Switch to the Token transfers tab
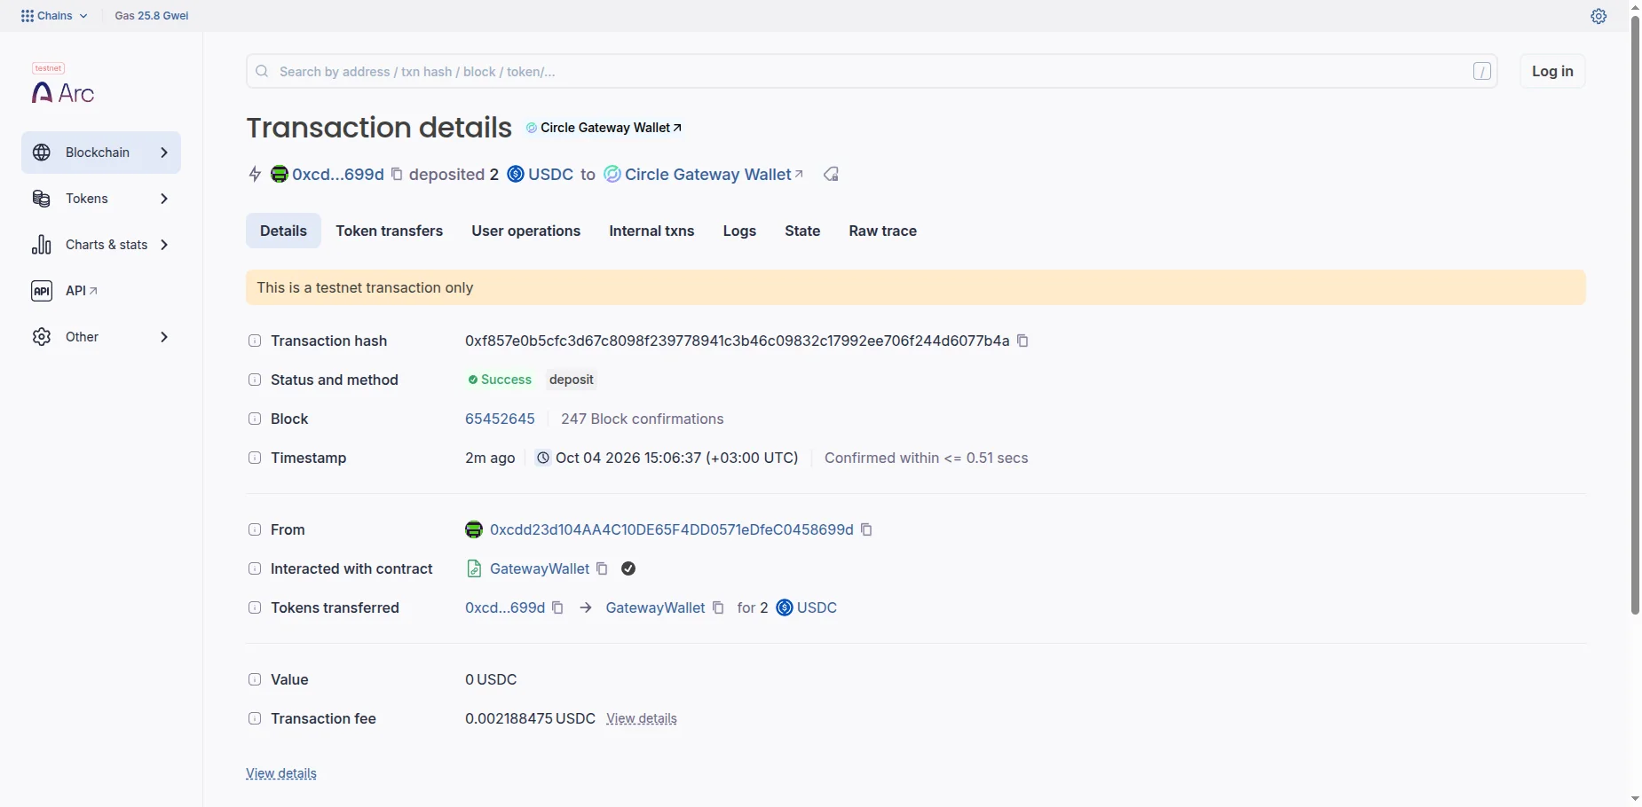The height and width of the screenshot is (807, 1642). (389, 231)
